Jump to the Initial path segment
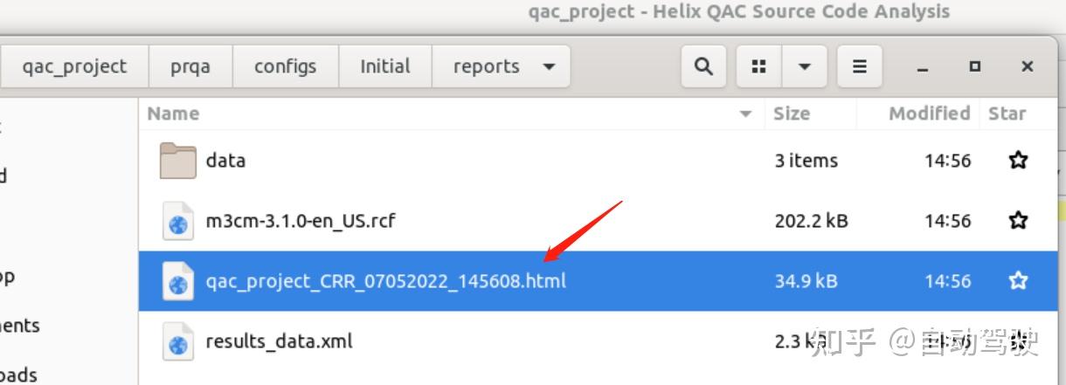The image size is (1066, 385). tap(384, 66)
